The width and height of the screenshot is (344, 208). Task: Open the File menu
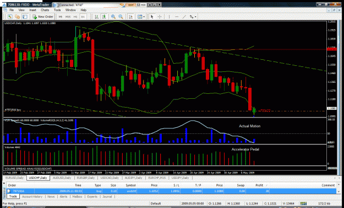12,10
